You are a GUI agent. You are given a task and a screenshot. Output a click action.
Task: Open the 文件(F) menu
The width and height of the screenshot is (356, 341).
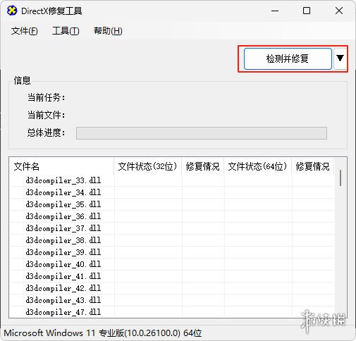24,31
